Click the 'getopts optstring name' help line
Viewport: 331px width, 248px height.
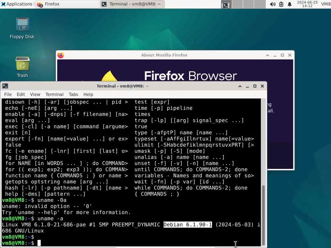coord(57,181)
